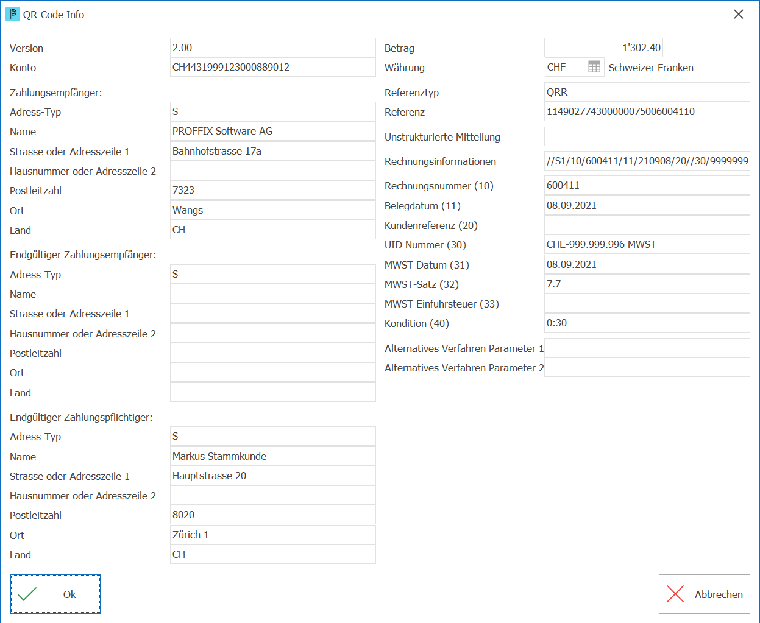Click the "Endgültiger Zahlungspflichtiger:" section heading
The image size is (760, 623).
coord(81,417)
